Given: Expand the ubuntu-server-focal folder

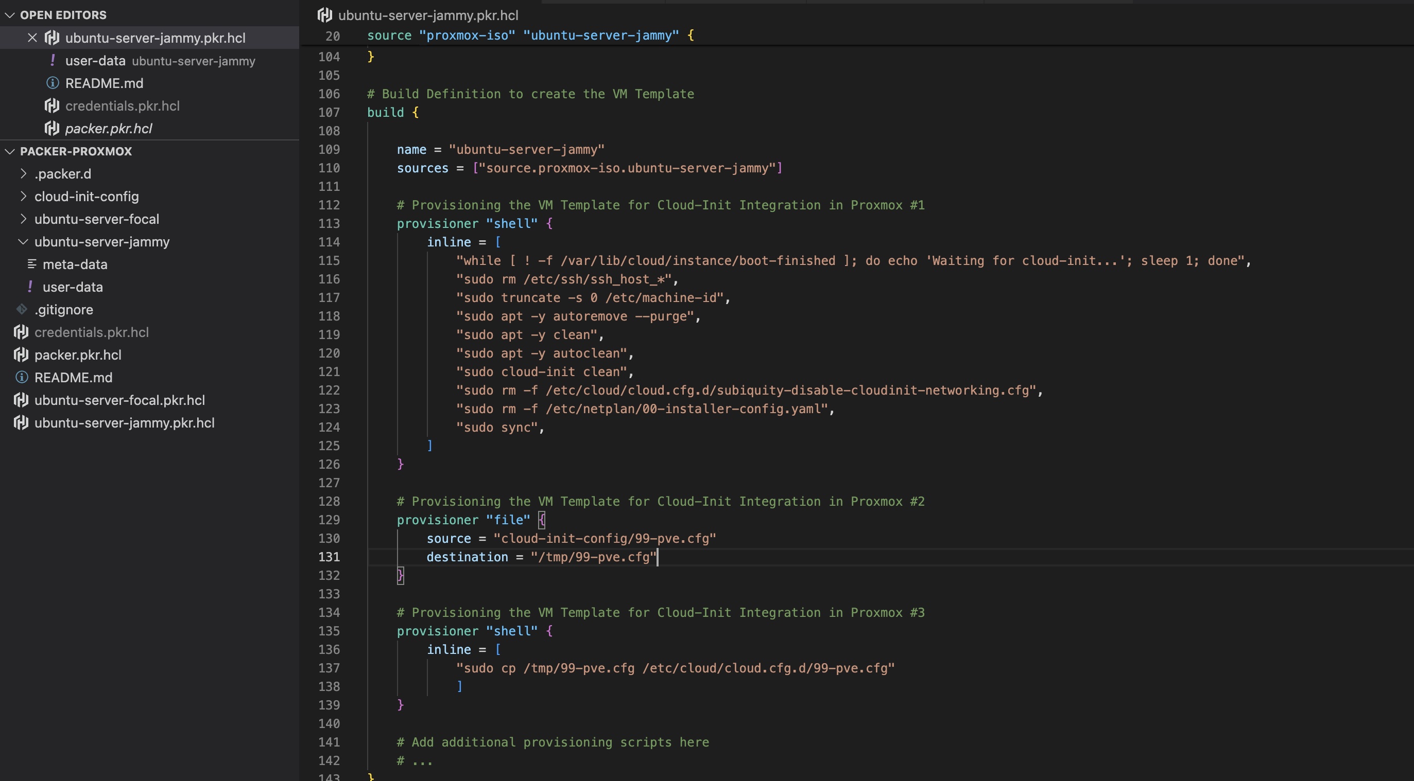Looking at the screenshot, I should click(24, 218).
